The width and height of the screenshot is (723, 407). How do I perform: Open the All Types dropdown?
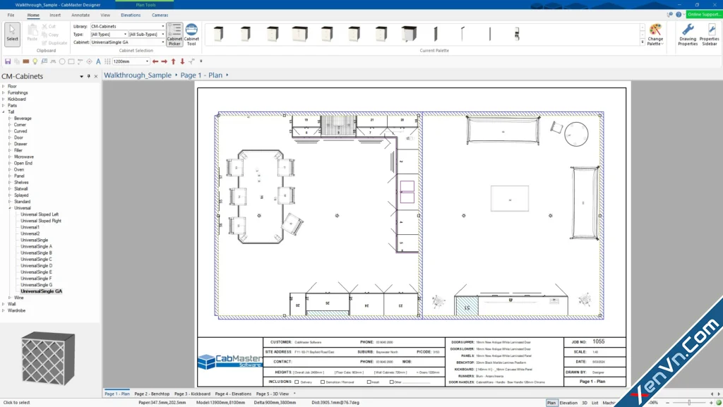pyautogui.click(x=125, y=34)
